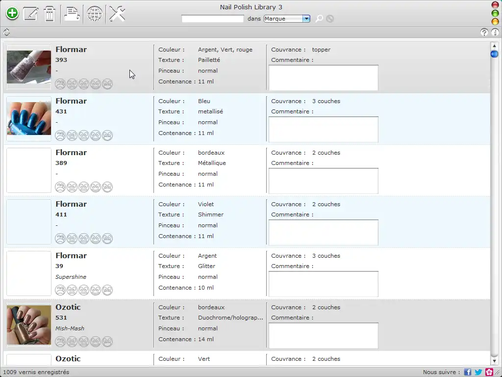Image resolution: width=502 pixels, height=377 pixels.
Task: Open the tools settings icon
Action: point(117,14)
